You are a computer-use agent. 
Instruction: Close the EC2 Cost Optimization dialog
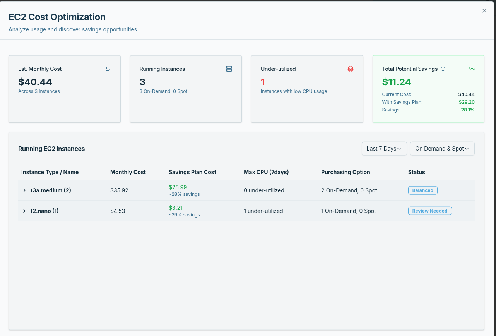tap(484, 11)
